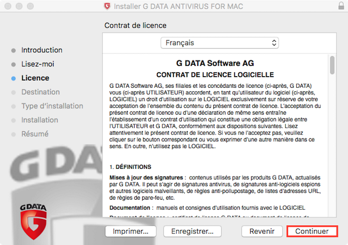Click the Destination step bullet

coord(14,93)
